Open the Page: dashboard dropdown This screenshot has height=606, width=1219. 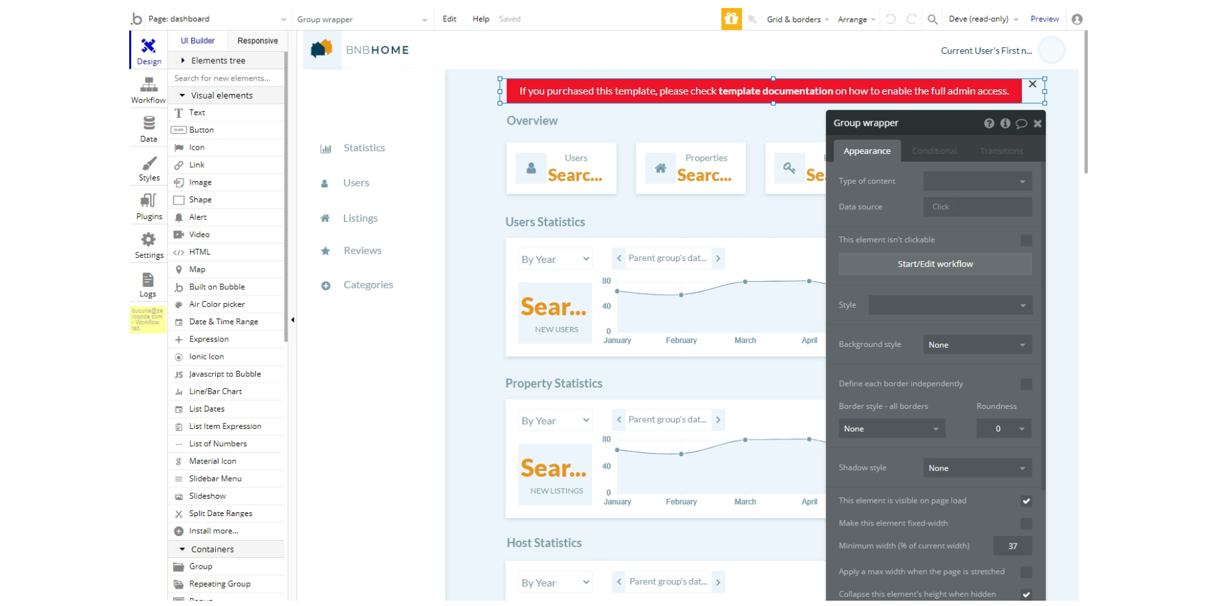(217, 19)
